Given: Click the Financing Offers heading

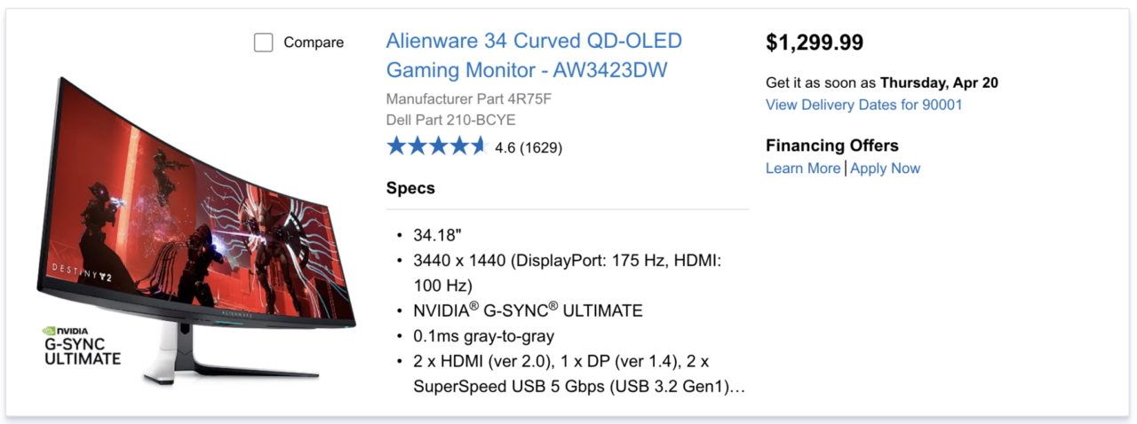Looking at the screenshot, I should tap(831, 145).
